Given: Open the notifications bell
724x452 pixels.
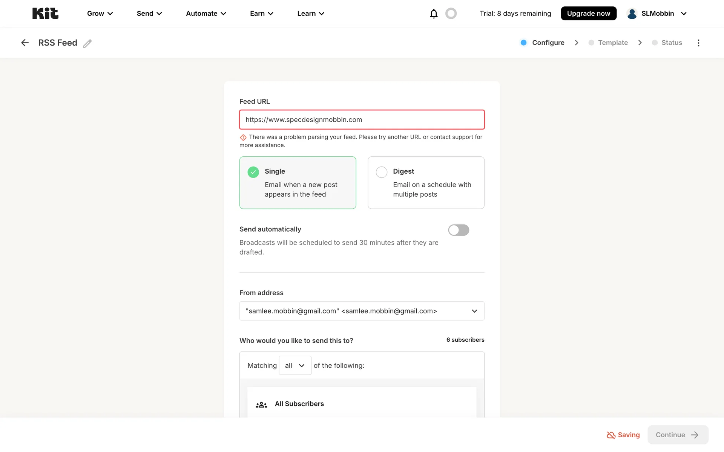Looking at the screenshot, I should tap(434, 14).
